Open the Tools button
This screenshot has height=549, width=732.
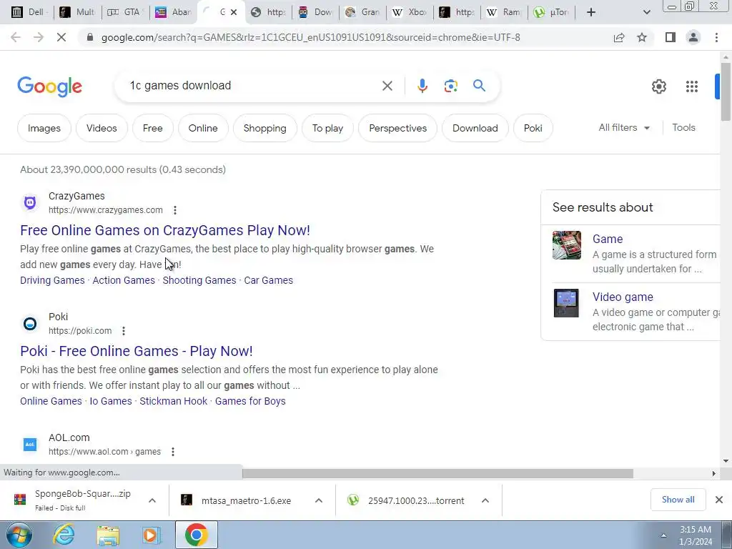click(683, 127)
